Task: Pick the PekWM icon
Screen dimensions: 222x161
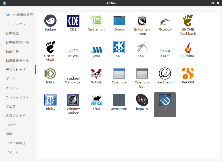Action: 188,74
